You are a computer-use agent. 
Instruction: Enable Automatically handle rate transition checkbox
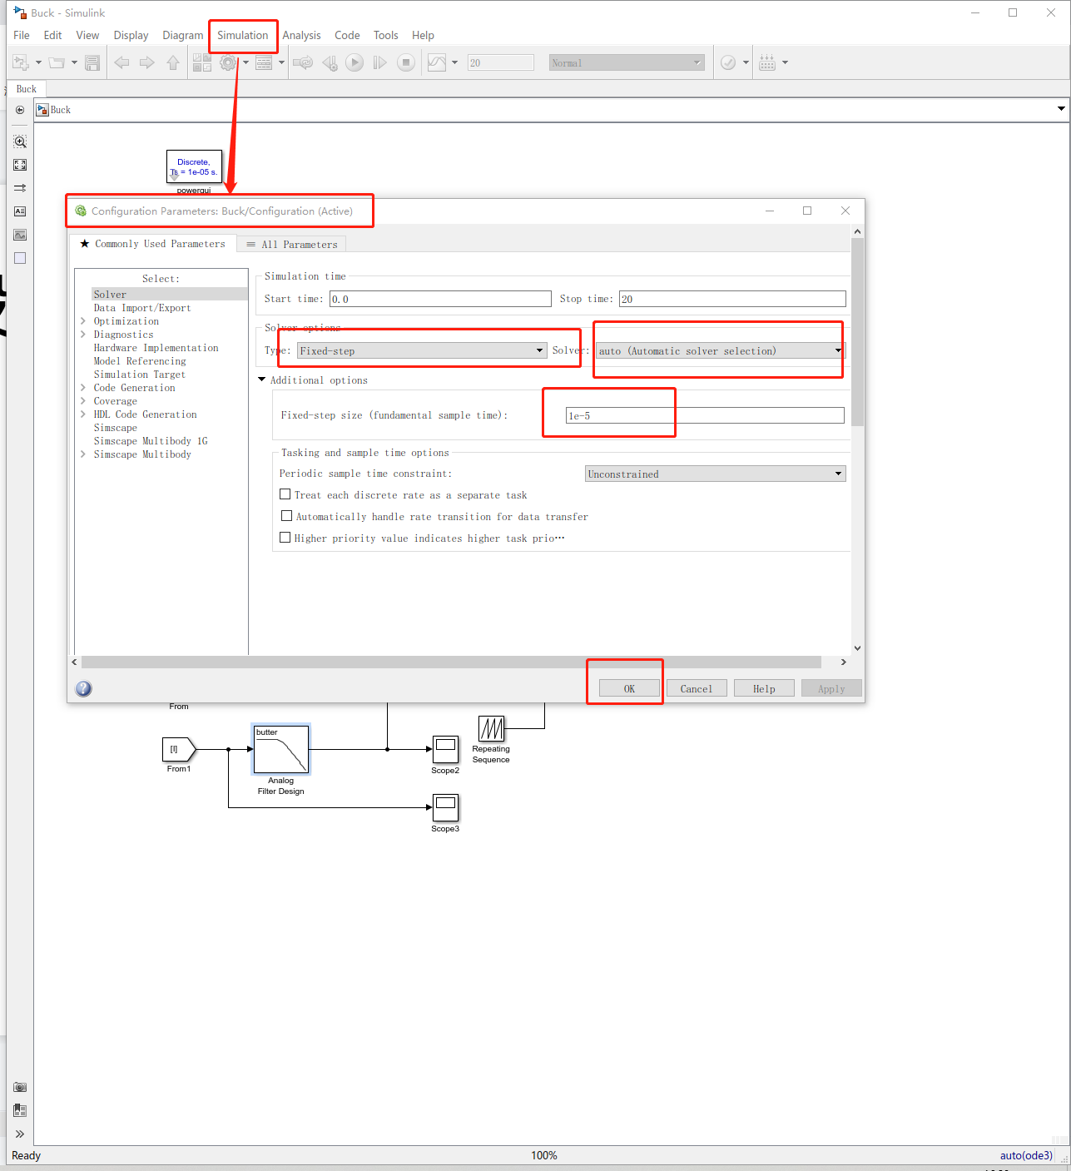coord(286,516)
